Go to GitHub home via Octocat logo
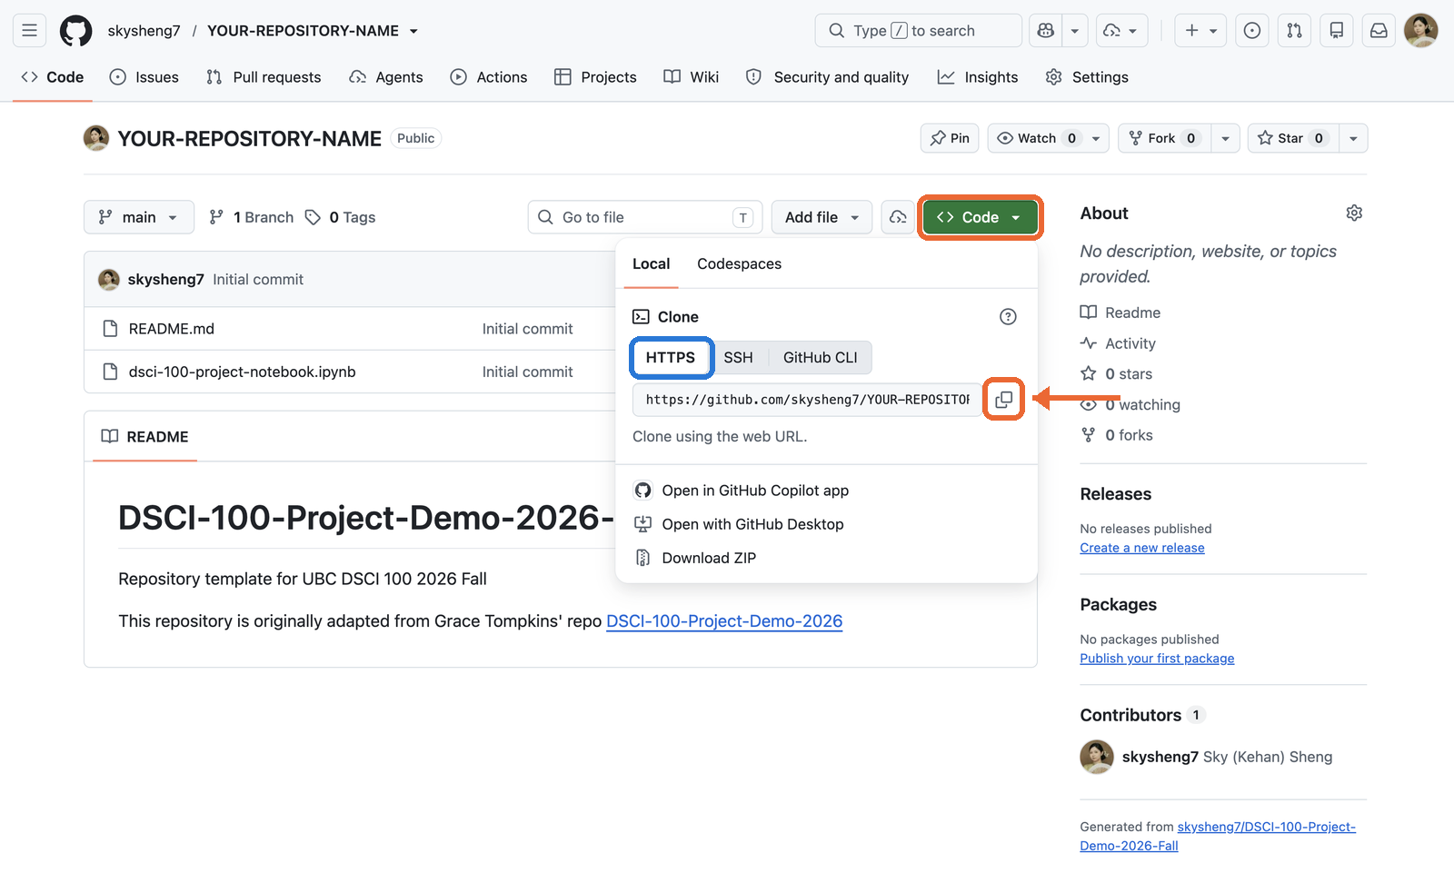The width and height of the screenshot is (1454, 873). [76, 31]
